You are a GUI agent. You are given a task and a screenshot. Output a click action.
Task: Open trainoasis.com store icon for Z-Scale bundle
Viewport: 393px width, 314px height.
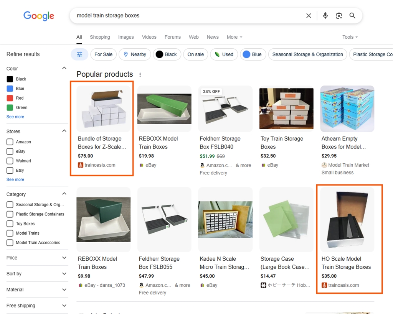coord(81,165)
